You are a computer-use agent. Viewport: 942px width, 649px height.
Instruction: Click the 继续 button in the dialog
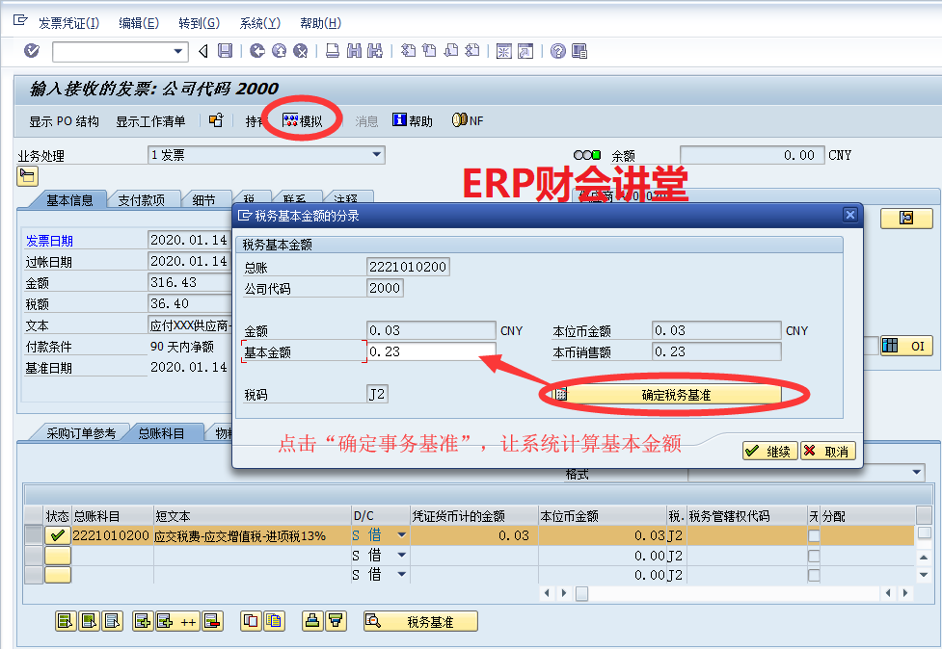click(768, 452)
